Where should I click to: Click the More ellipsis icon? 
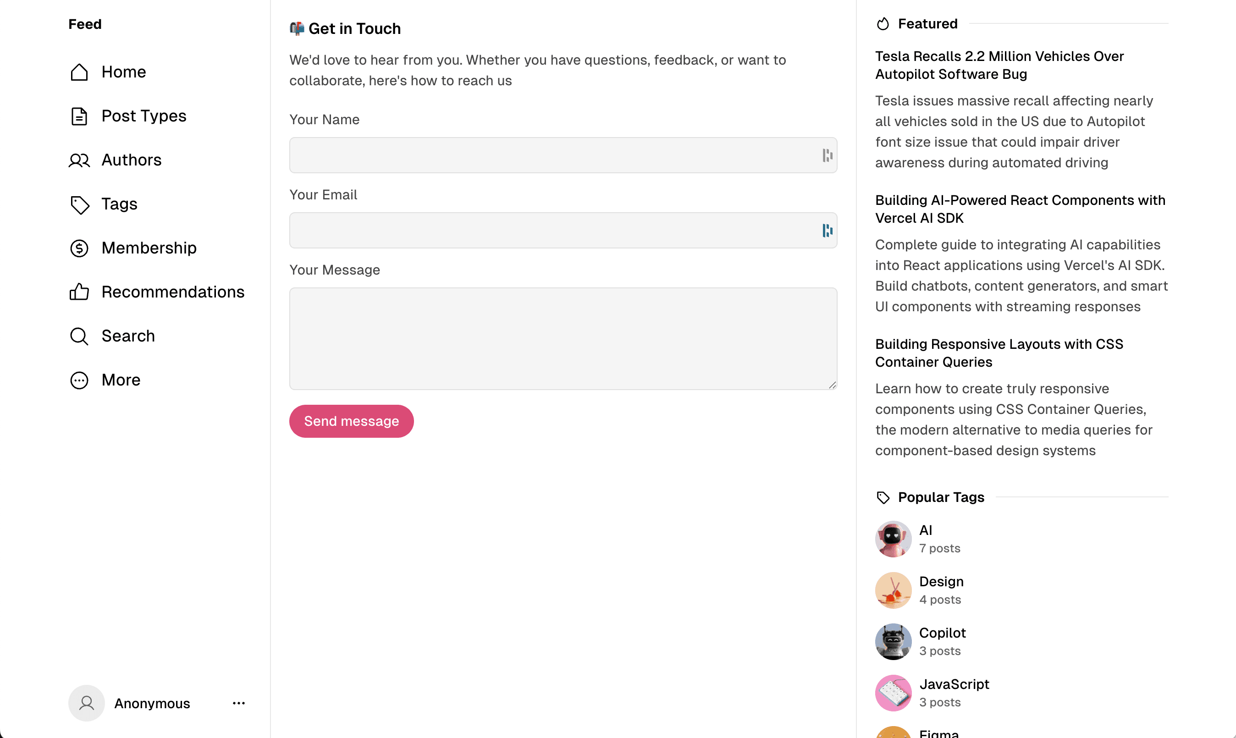tap(80, 380)
